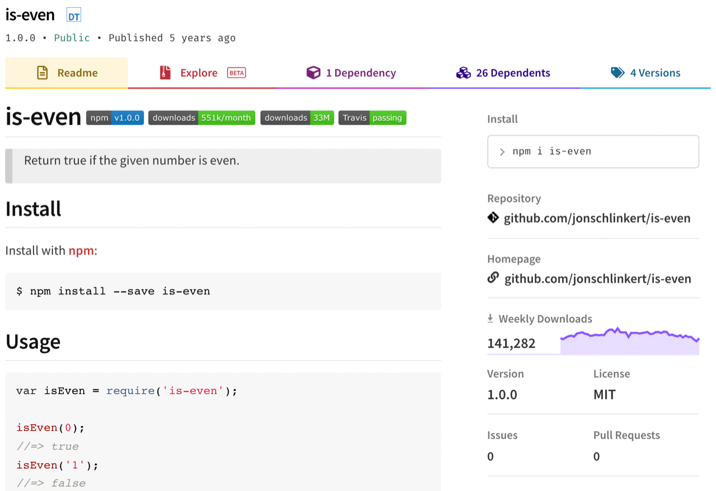Click the npm i is-even install command box
This screenshot has height=491, width=716.
pyautogui.click(x=593, y=151)
